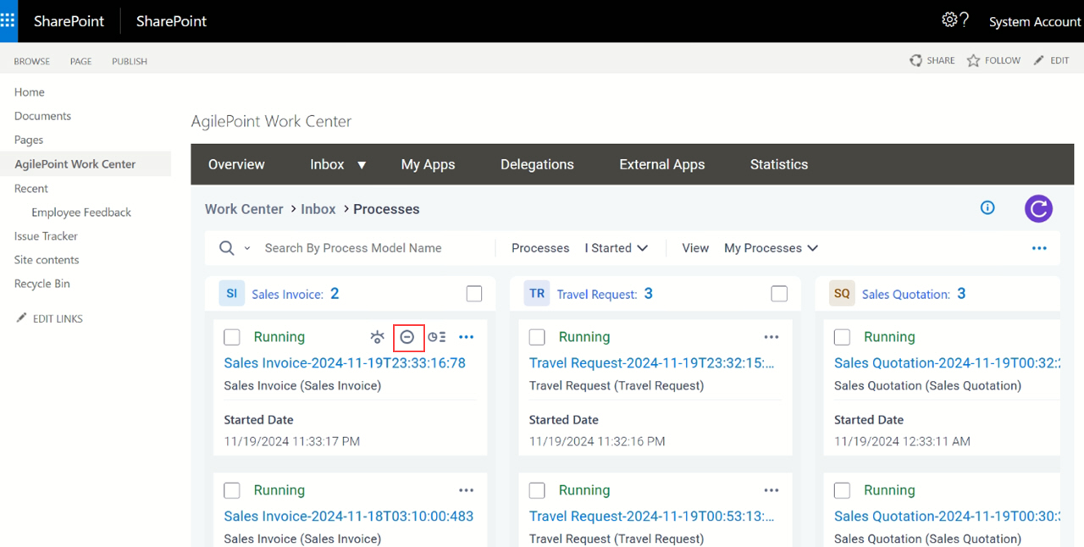This screenshot has height=547, width=1084.
Task: Click the Follow star icon
Action: coord(973,60)
